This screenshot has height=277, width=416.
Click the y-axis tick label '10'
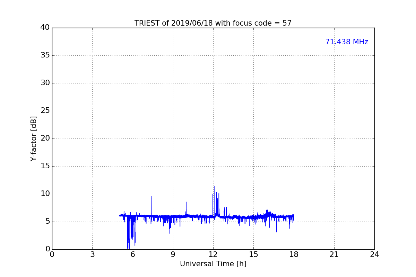45,194
